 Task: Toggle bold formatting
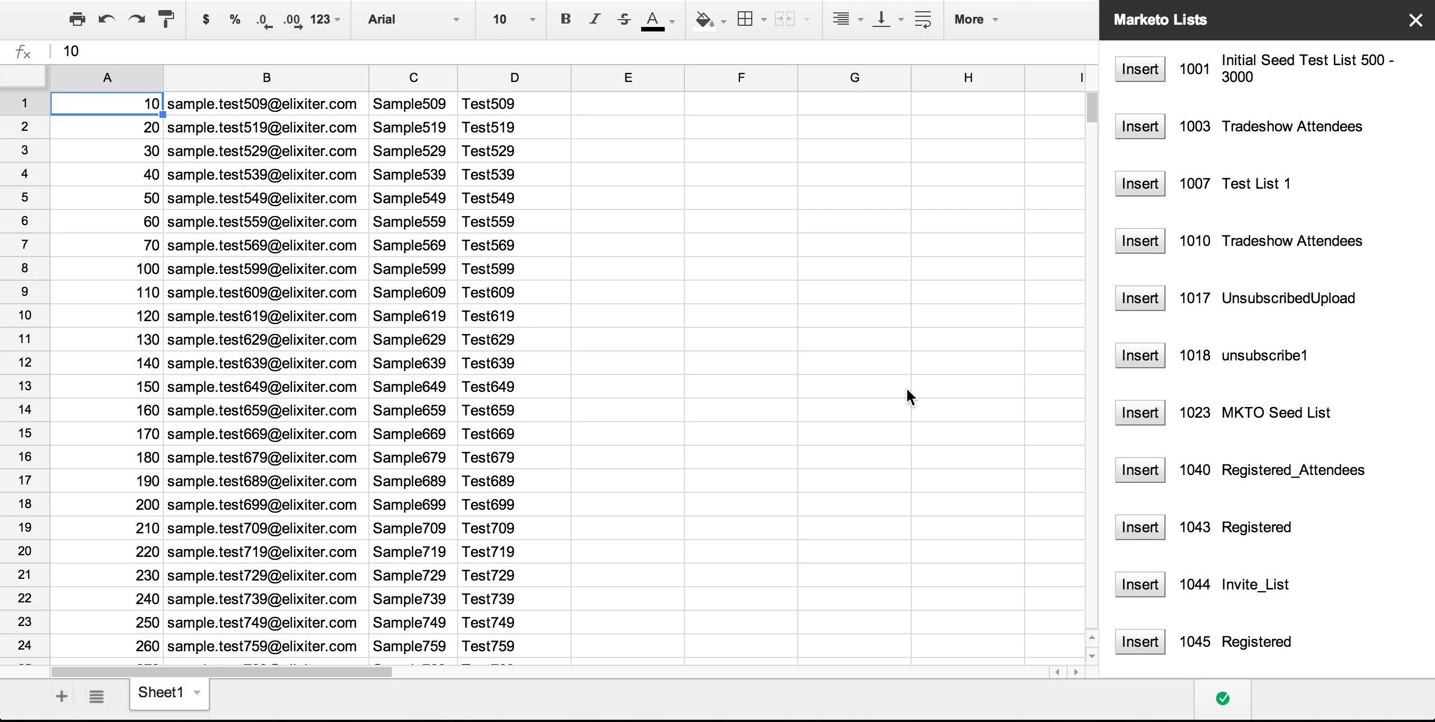pyautogui.click(x=565, y=20)
